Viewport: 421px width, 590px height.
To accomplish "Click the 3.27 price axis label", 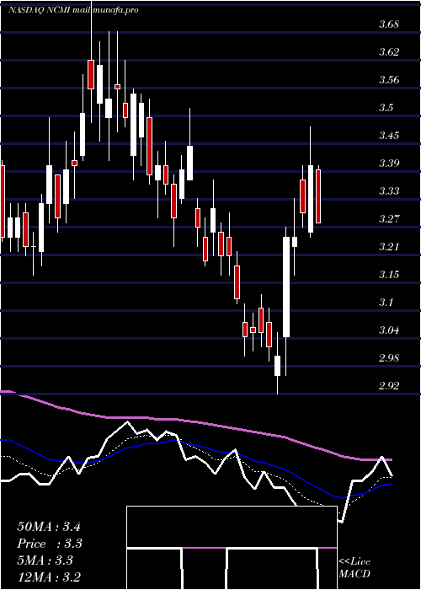I will 388,219.
